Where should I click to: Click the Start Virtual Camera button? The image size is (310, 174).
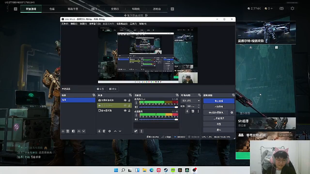pyautogui.click(x=216, y=113)
